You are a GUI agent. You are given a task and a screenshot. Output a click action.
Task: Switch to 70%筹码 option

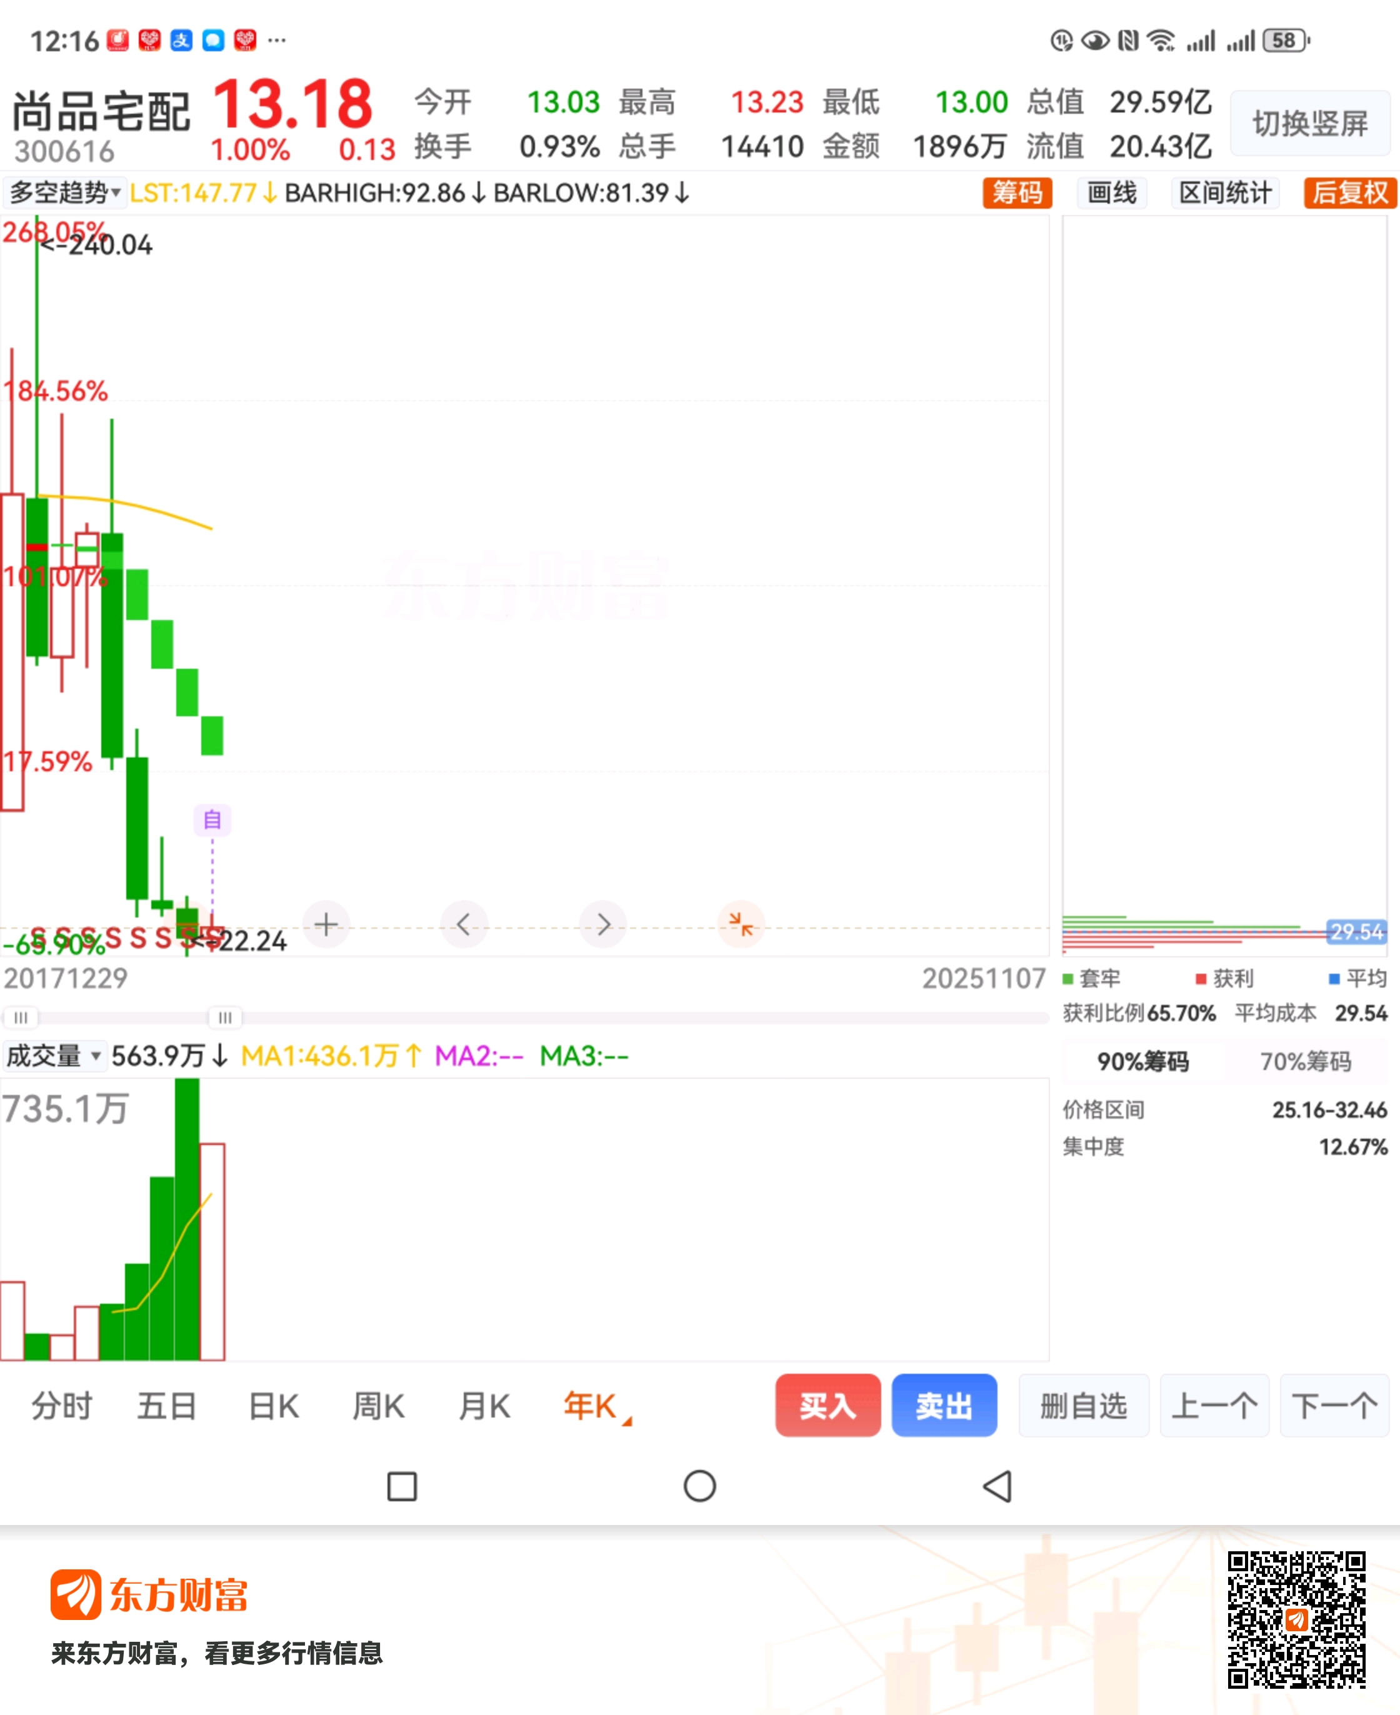pyautogui.click(x=1305, y=1061)
